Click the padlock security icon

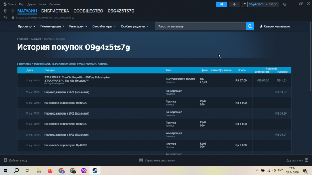pyautogui.click(x=13, y=17)
